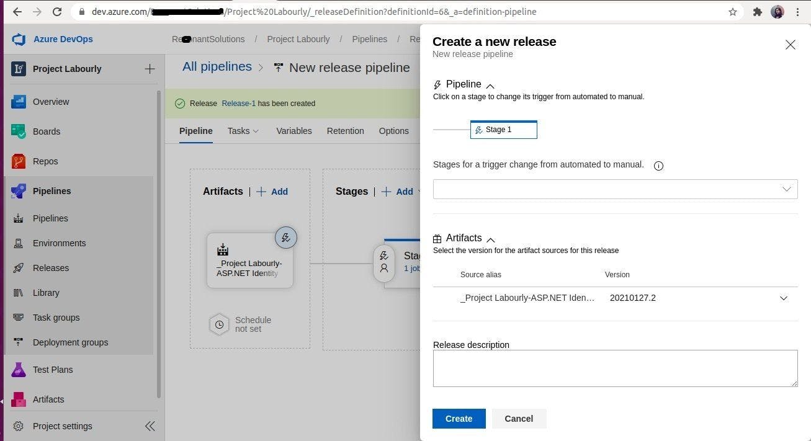This screenshot has width=811, height=441.
Task: Open the stages trigger change dropdown
Action: (615, 189)
